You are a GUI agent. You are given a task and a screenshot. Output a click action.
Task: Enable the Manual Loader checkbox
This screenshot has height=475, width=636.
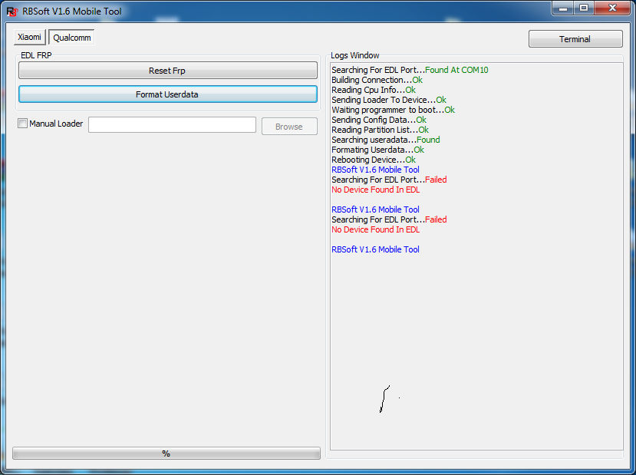(x=23, y=124)
